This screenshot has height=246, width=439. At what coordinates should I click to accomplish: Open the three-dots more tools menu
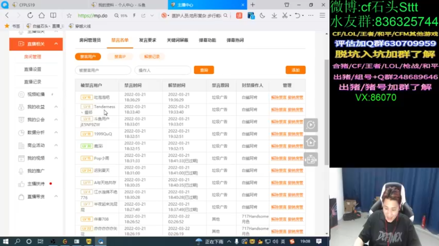311,16
